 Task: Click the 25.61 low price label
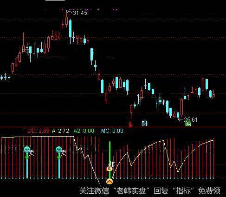190,119
